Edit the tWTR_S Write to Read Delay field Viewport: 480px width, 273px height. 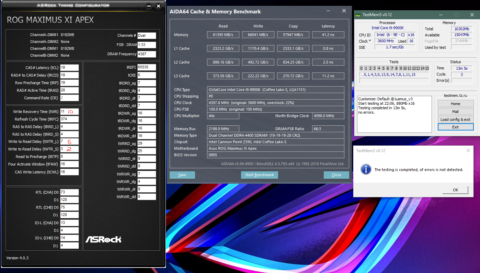(69, 149)
